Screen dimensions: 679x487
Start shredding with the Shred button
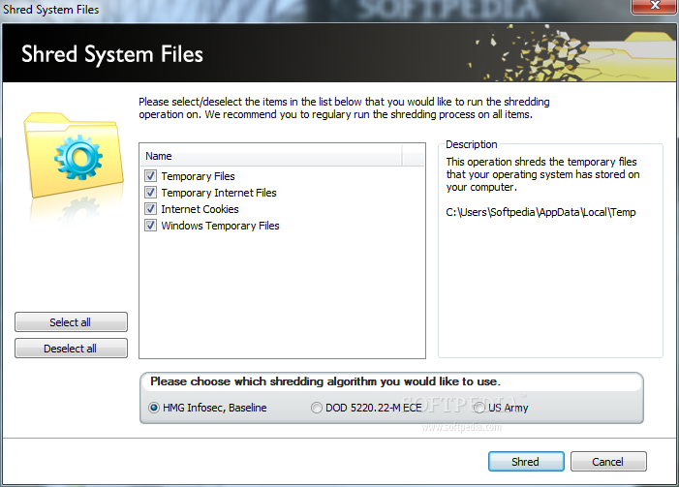[526, 462]
